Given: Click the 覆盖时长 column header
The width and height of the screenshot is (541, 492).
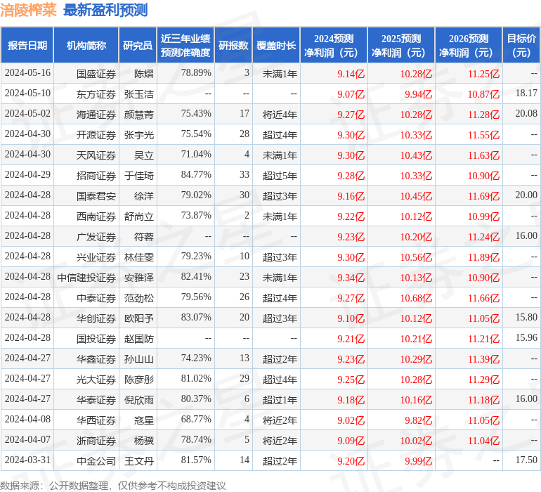Looking at the screenshot, I should [276, 46].
